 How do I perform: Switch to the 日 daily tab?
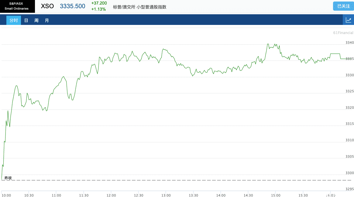(26, 20)
